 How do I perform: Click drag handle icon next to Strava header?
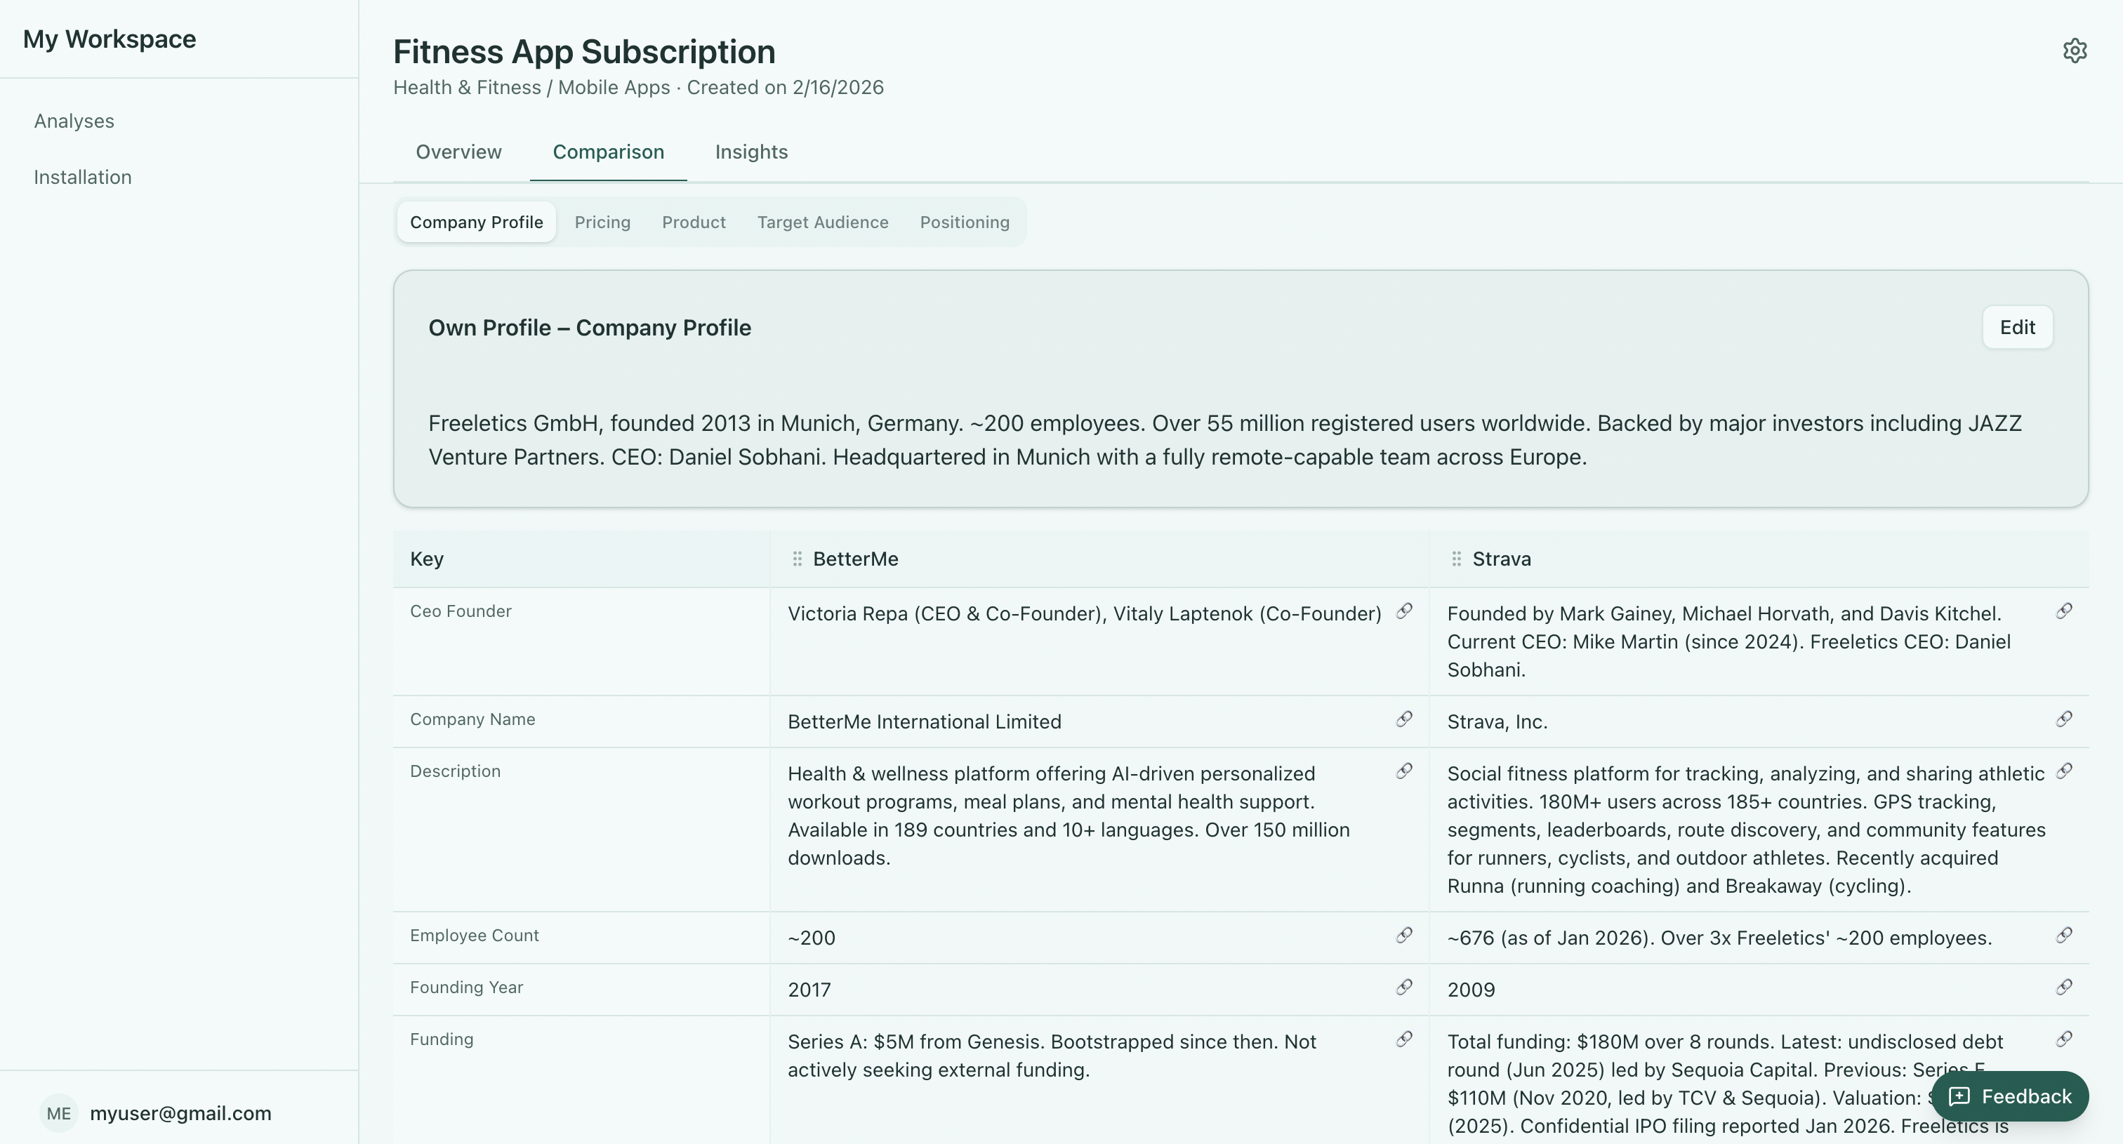click(x=1456, y=559)
